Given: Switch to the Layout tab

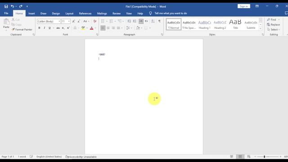Looking at the screenshot, I should [x=69, y=13].
